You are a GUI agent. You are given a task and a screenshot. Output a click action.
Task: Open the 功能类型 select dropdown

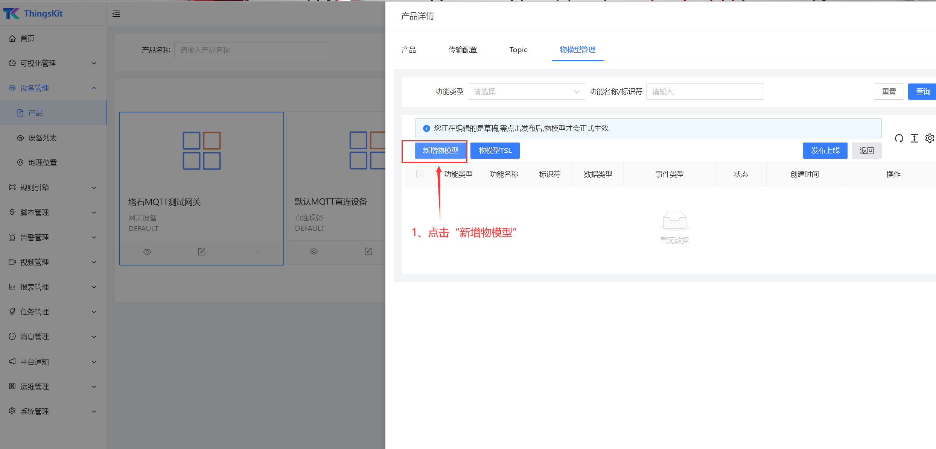(526, 92)
